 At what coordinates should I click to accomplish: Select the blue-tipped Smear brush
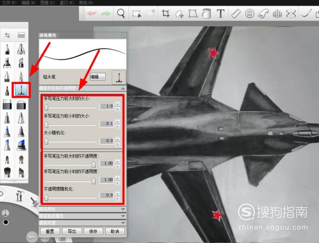[x=7, y=131]
